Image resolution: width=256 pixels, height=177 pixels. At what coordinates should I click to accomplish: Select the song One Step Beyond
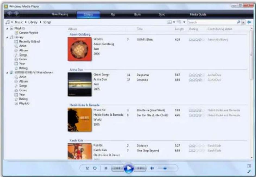point(148,151)
